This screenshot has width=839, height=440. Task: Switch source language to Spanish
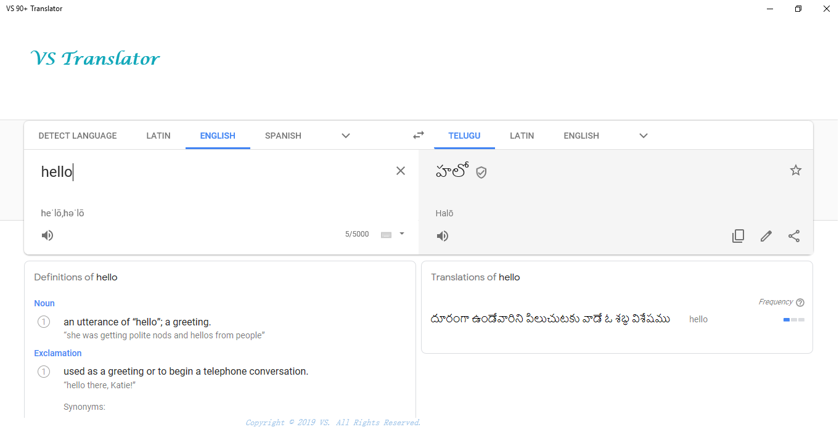283,136
